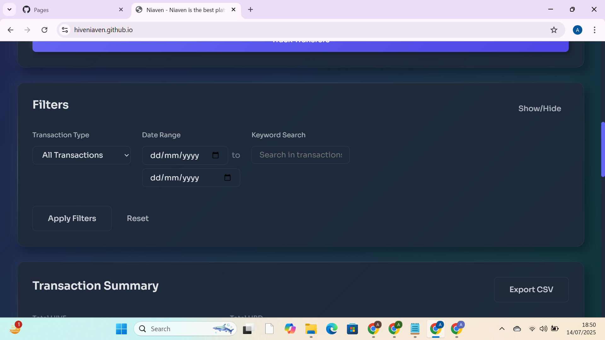Open Microsoft Store from taskbar

(x=352, y=329)
